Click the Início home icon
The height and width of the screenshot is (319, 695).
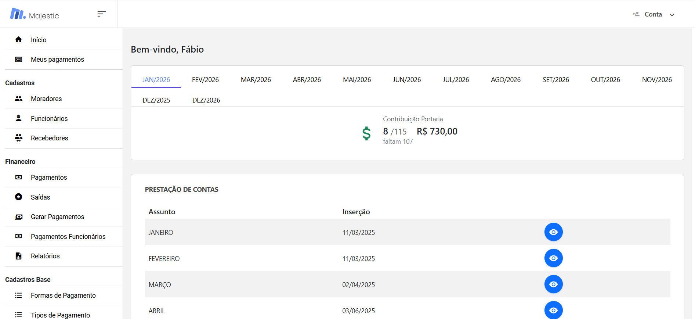[18, 40]
